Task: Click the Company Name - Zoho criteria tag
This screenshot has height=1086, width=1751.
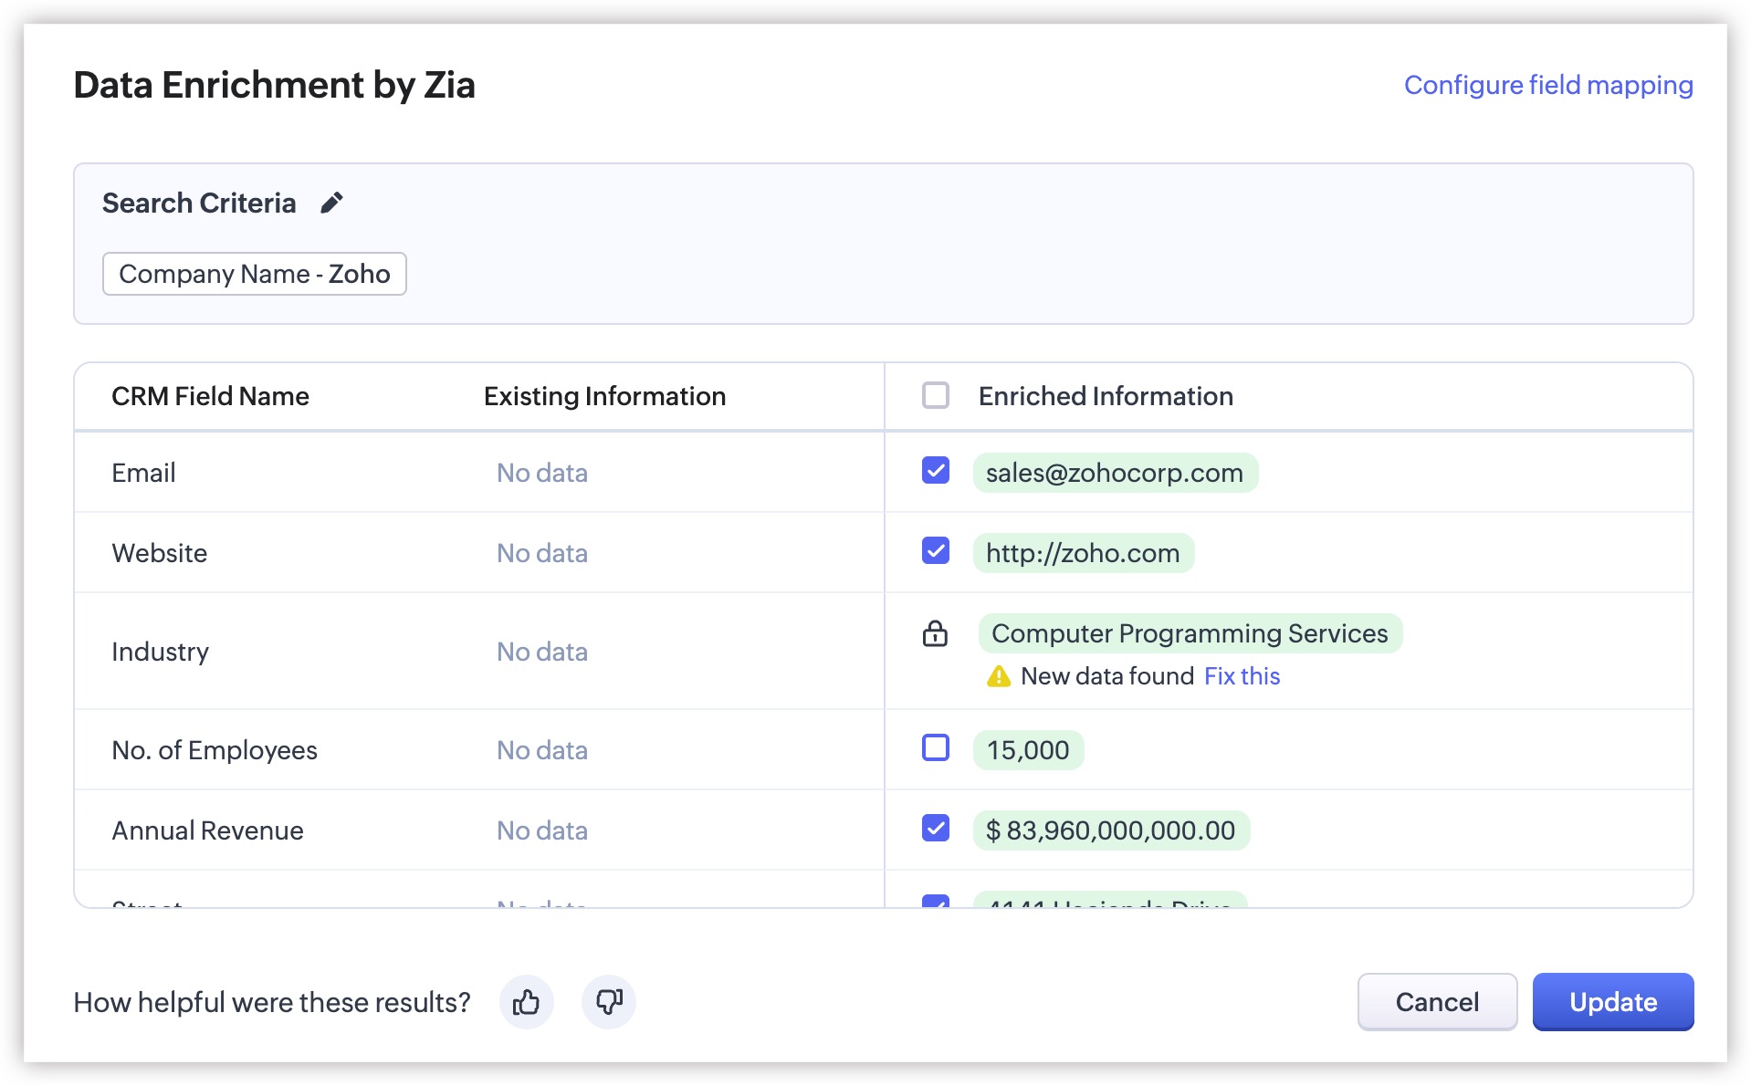Action: pyautogui.click(x=254, y=274)
